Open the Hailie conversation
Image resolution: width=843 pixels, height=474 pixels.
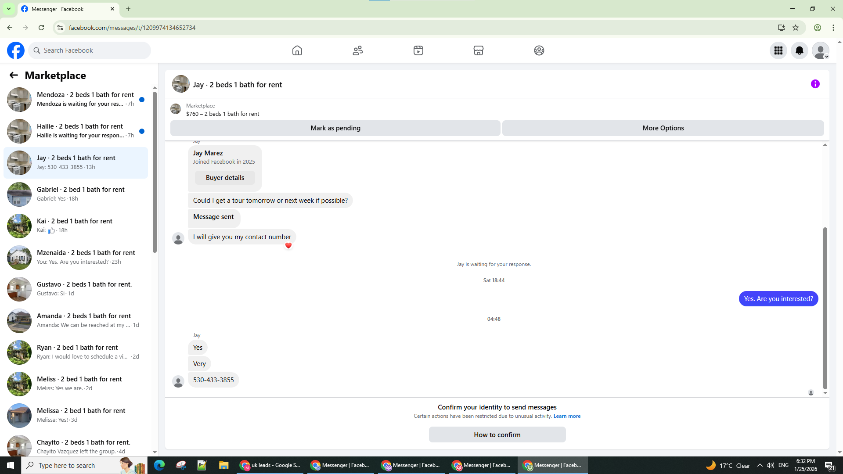point(76,131)
